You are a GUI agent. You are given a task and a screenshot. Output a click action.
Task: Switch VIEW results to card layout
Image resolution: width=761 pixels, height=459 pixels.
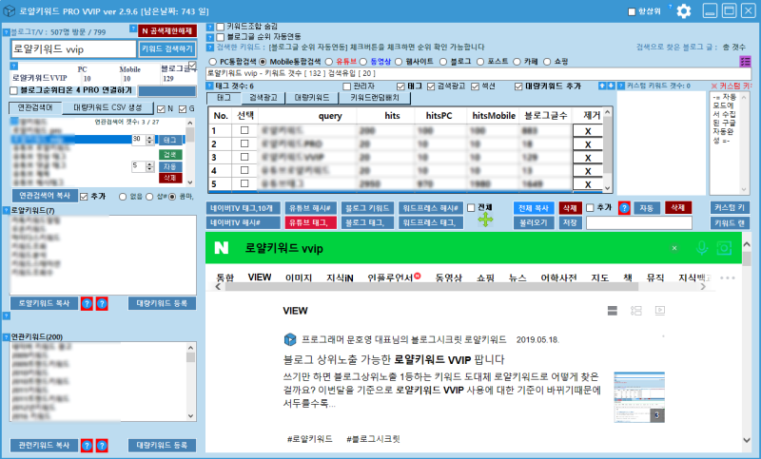click(x=613, y=311)
